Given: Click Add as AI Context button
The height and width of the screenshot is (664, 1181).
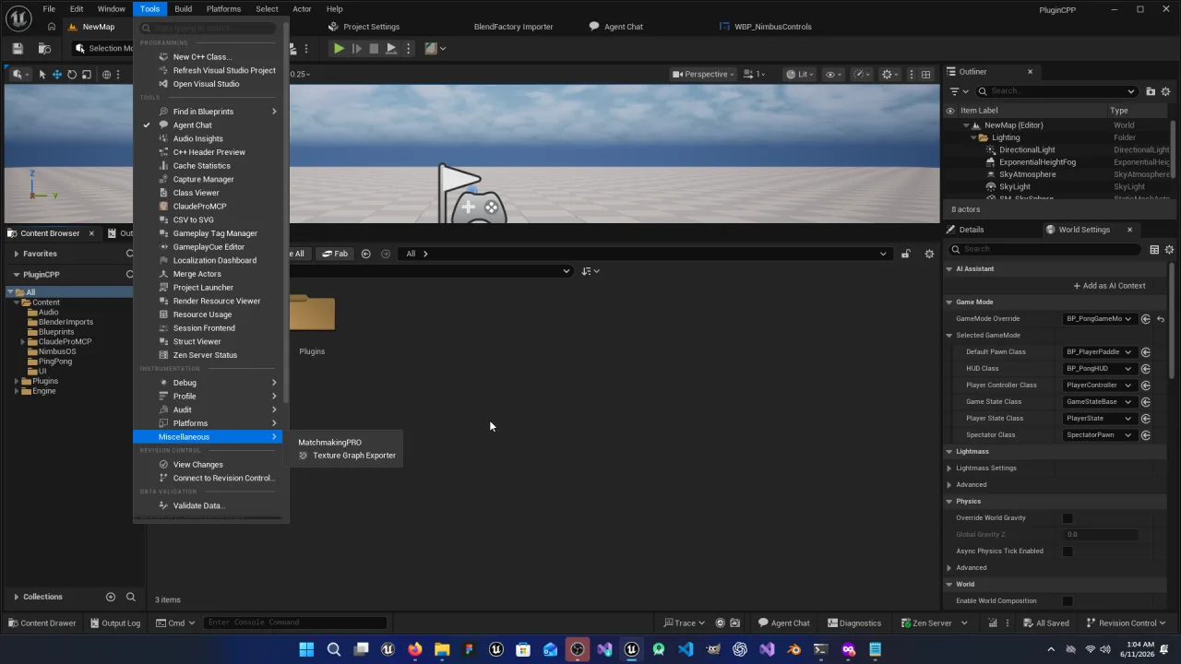Looking at the screenshot, I should coord(1109,286).
